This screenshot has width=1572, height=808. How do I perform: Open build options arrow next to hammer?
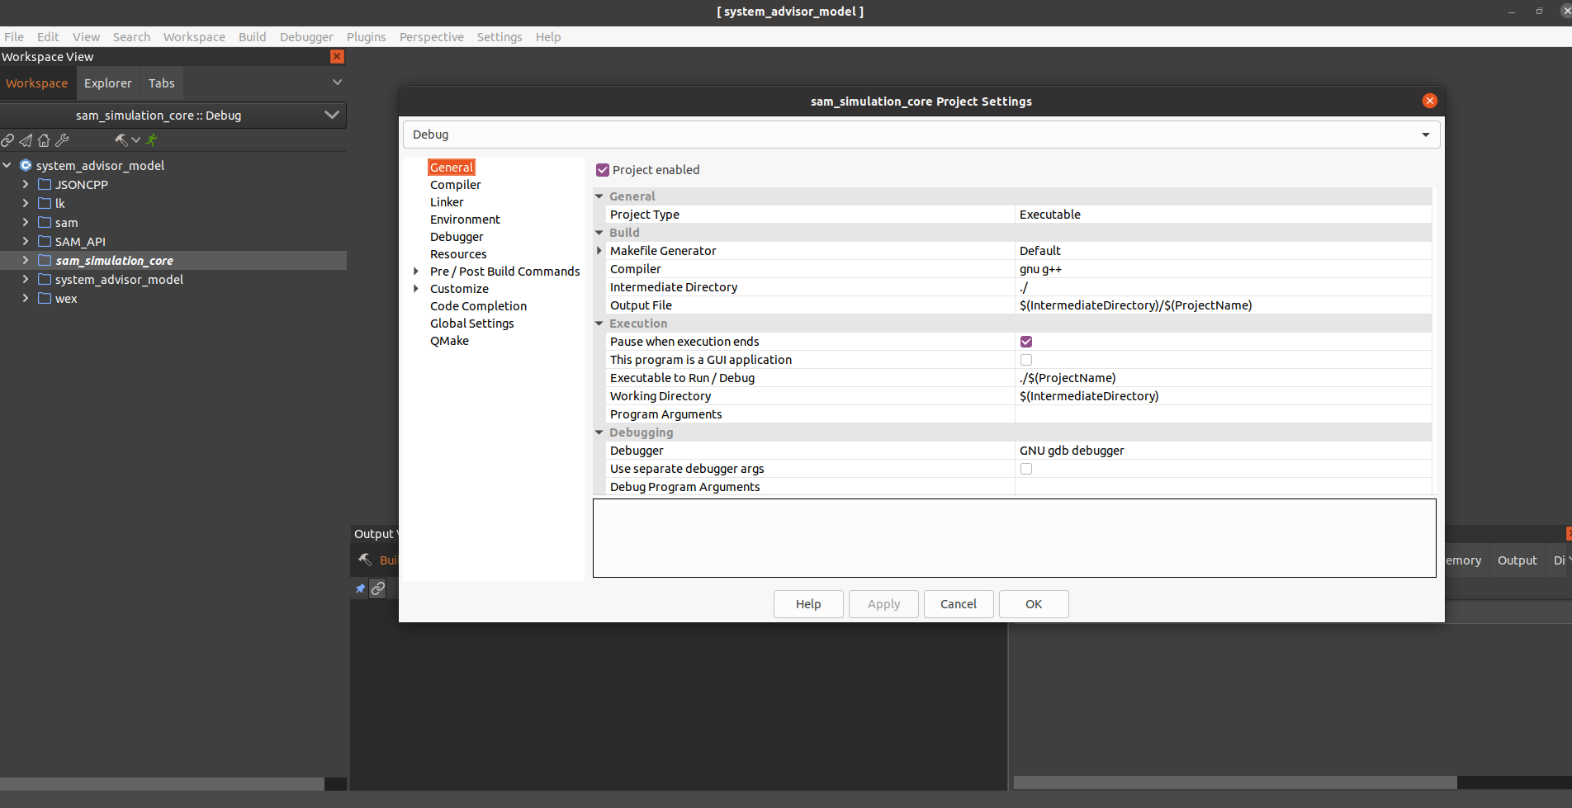136,140
